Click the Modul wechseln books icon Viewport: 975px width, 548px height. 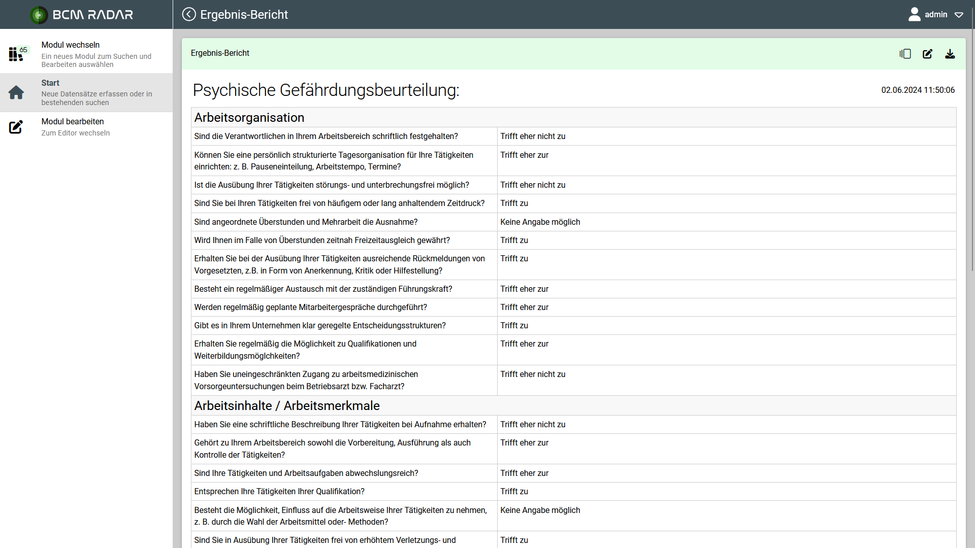(16, 54)
